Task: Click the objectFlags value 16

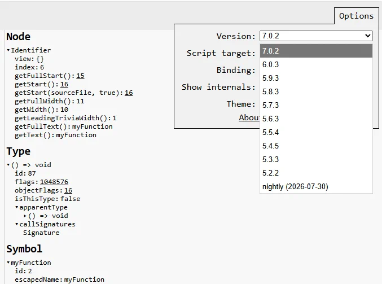Action: (68, 190)
